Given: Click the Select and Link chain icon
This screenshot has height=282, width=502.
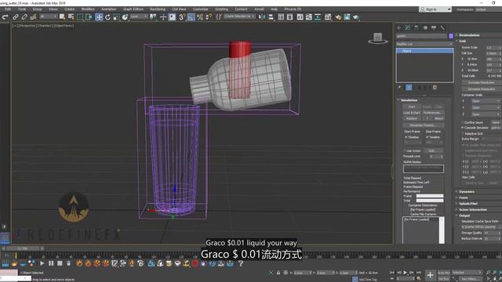Looking at the screenshot, I should pyautogui.click(x=16, y=17).
